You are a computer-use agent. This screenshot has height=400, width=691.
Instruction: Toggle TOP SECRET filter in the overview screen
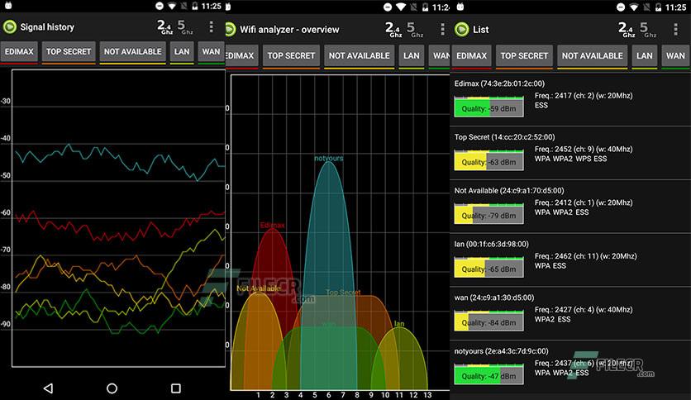click(291, 56)
